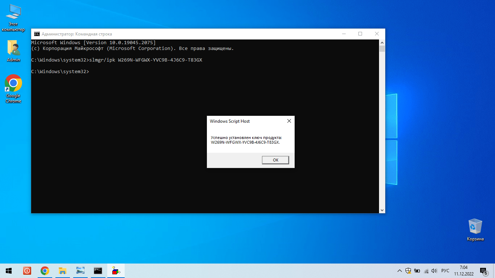Viewport: 495px width, 278px height.
Task: Open the notification center with 6 alerts
Action: click(483, 271)
